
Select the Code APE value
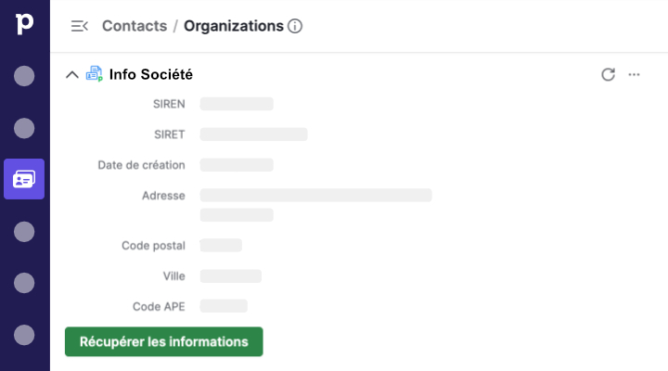click(224, 306)
